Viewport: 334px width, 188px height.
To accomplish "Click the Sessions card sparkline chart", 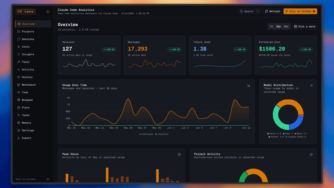I will coord(89,64).
